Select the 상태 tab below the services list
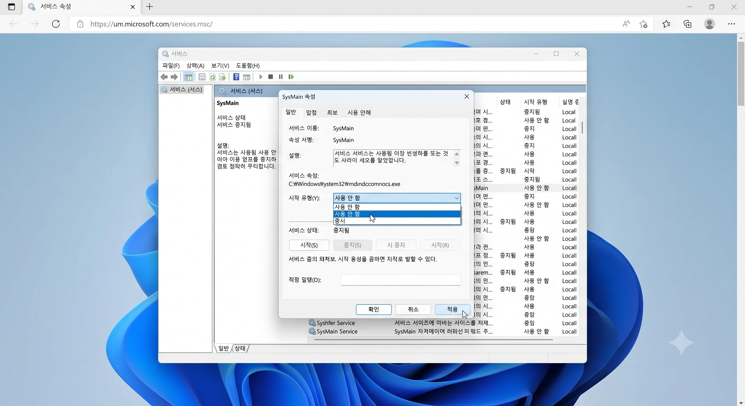This screenshot has width=745, height=406. coord(240,348)
